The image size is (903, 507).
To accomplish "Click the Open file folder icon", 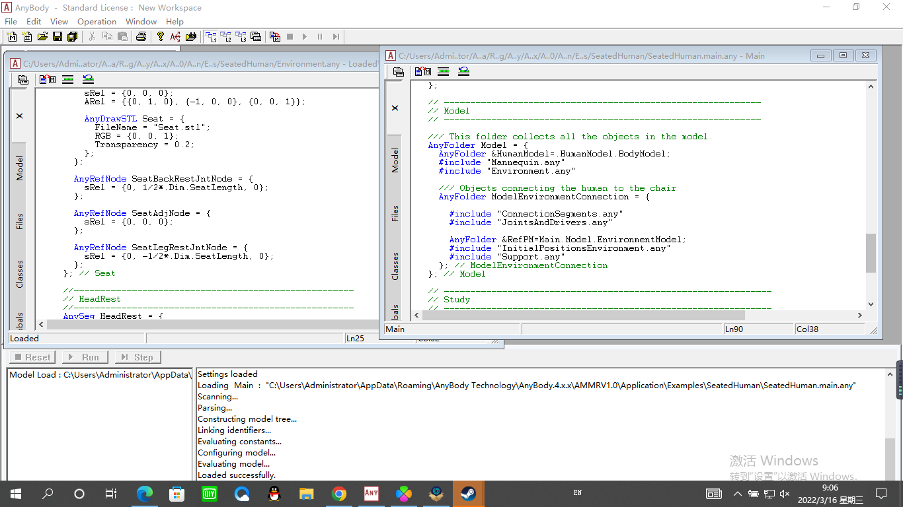I will (42, 37).
